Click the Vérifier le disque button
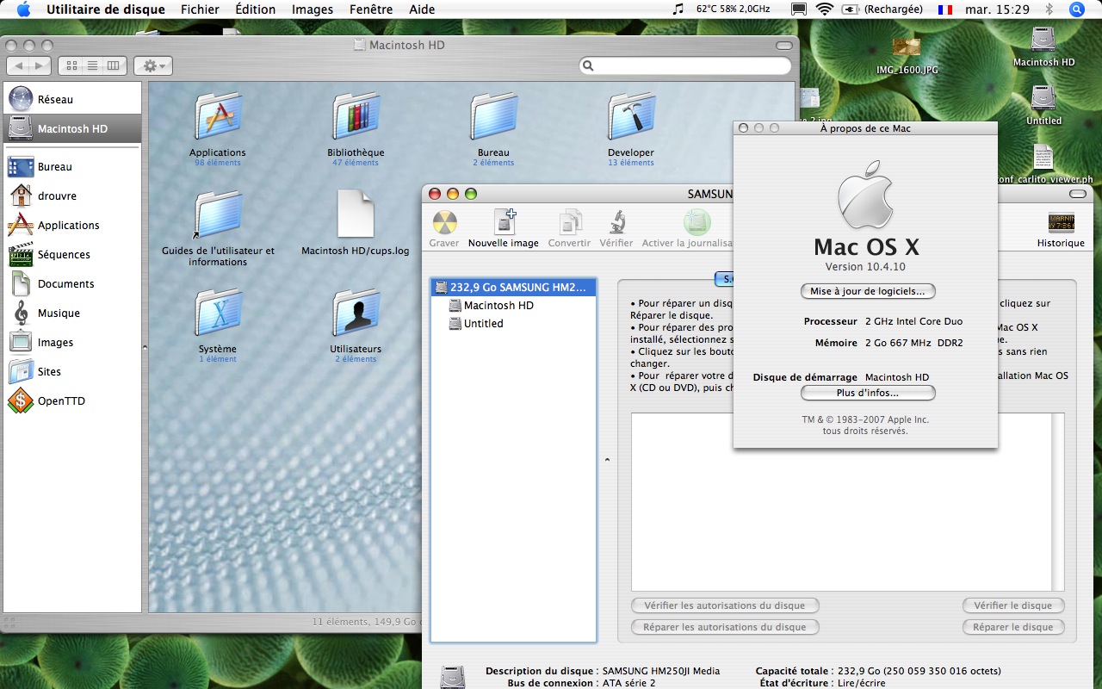 tap(1013, 605)
